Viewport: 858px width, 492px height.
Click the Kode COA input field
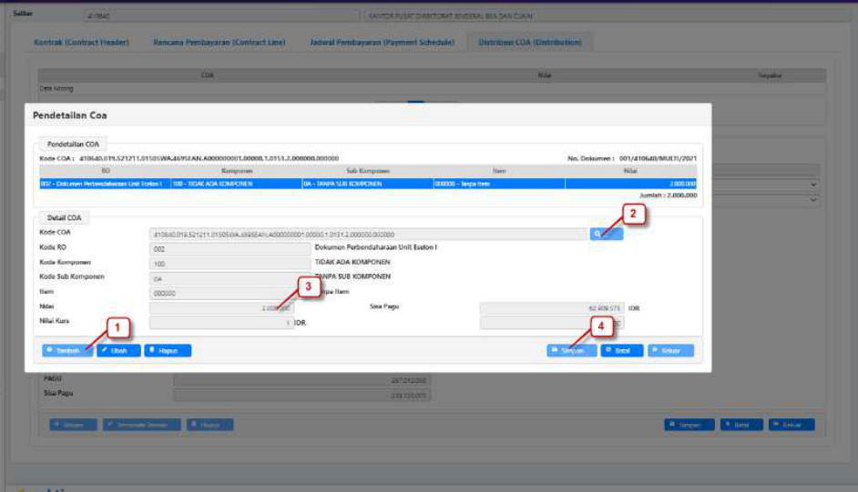[x=368, y=234]
